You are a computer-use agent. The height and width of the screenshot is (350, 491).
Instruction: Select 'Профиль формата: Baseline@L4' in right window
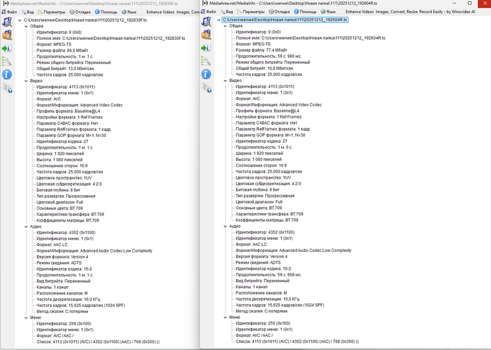click(267, 111)
